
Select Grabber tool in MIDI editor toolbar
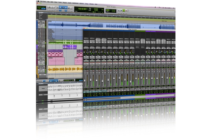(56, 81)
